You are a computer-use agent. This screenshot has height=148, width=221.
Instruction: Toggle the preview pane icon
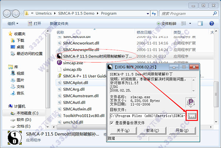tap(200, 23)
